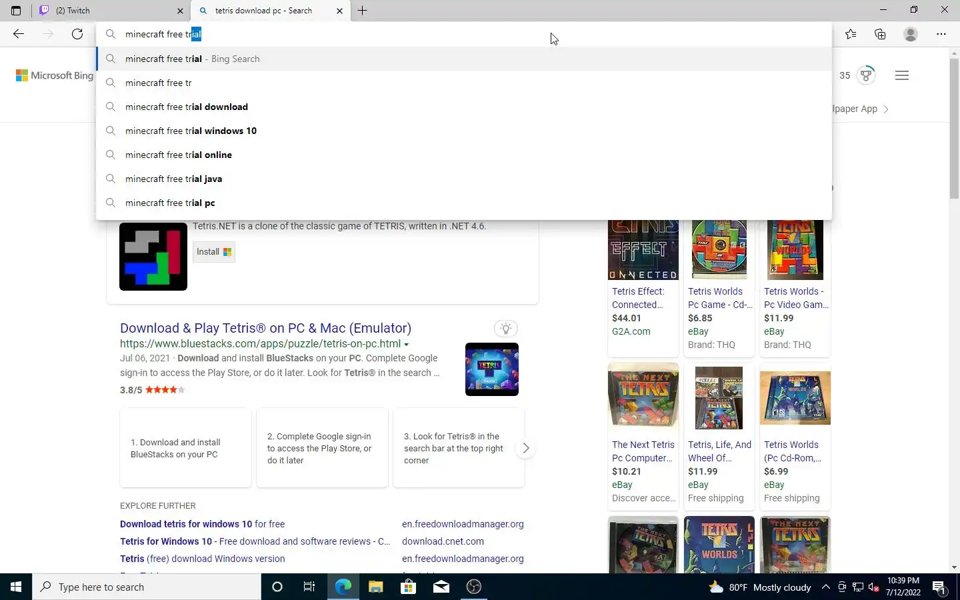Open Task View on the taskbar
Viewport: 960px width, 600px height.
click(x=309, y=587)
